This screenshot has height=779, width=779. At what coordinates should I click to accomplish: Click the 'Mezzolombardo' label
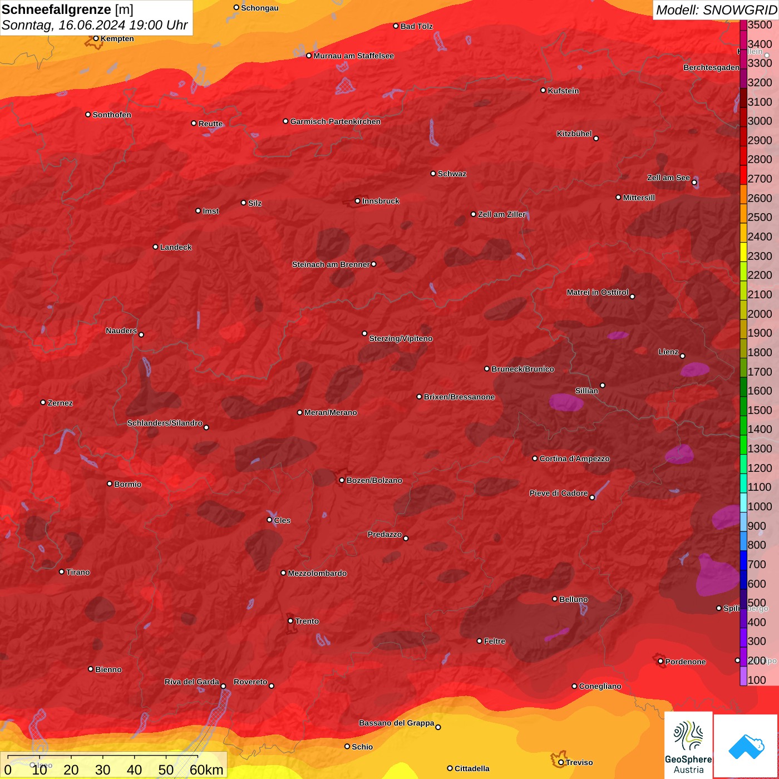pyautogui.click(x=317, y=573)
